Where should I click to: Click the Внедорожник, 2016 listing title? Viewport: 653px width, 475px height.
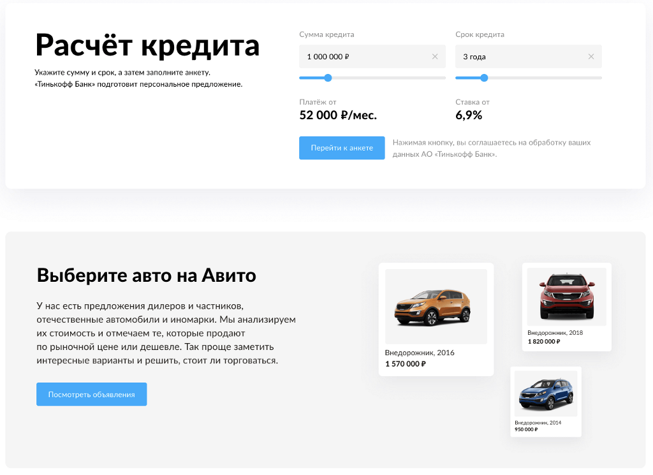(x=420, y=353)
